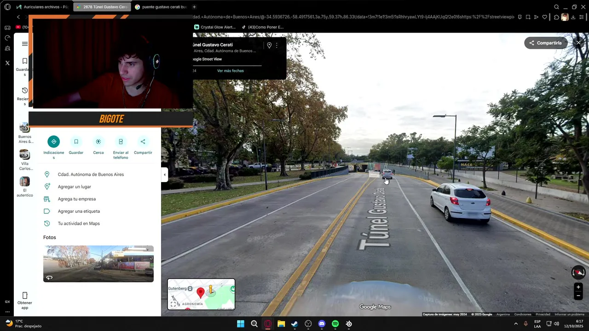Click the Compartirla share button
589x331 pixels.
tap(546, 43)
